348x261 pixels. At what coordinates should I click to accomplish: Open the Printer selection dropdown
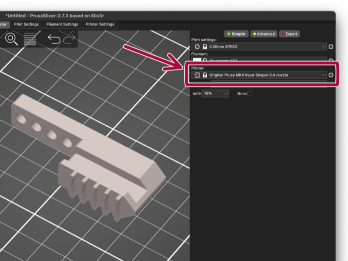point(323,75)
